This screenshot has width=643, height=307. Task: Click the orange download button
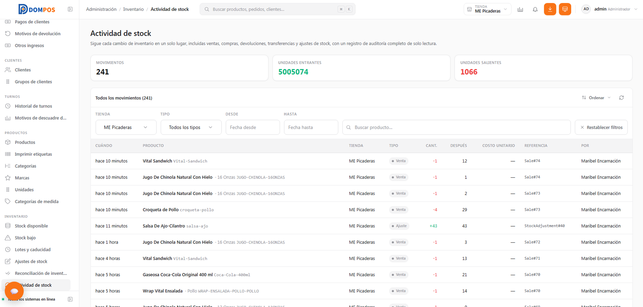click(x=550, y=9)
